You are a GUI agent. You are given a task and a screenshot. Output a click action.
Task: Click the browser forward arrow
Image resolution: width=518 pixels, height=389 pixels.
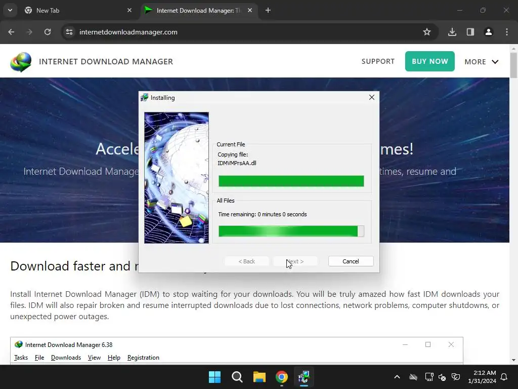29,32
